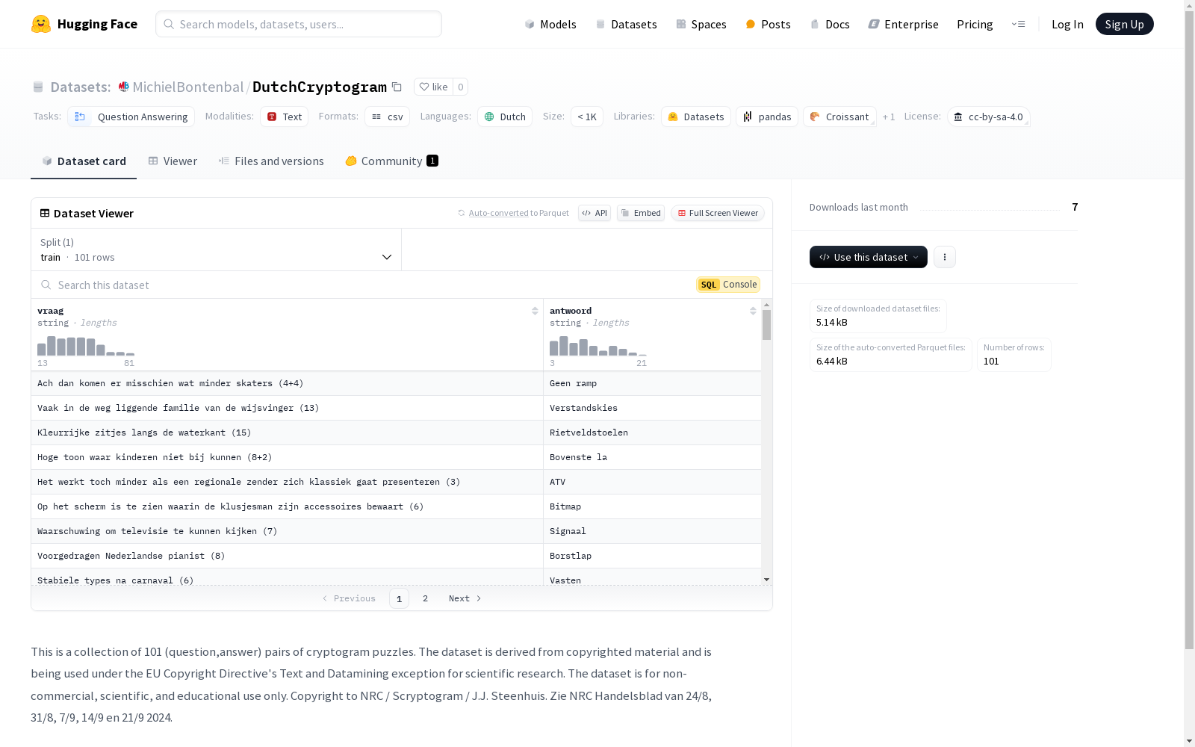Sort the vraag column
This screenshot has height=747, width=1195.
[x=535, y=311]
